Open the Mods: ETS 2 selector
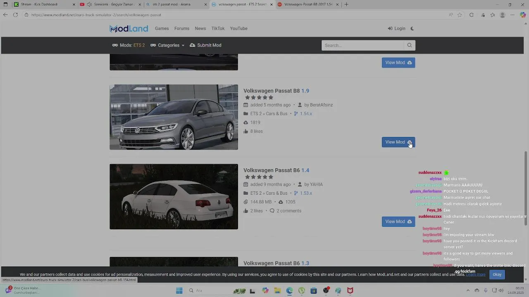529x297 pixels. (129, 45)
